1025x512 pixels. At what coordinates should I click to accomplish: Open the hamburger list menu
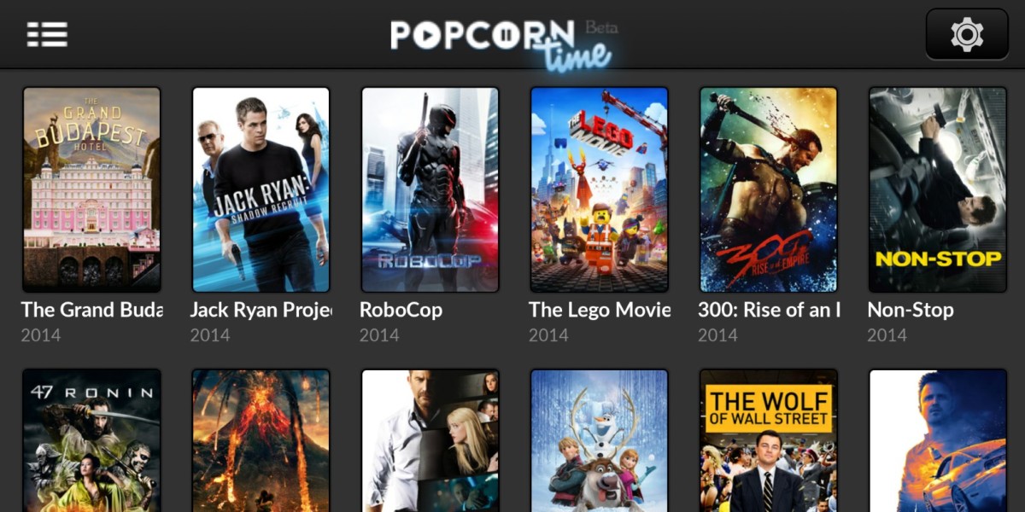47,34
